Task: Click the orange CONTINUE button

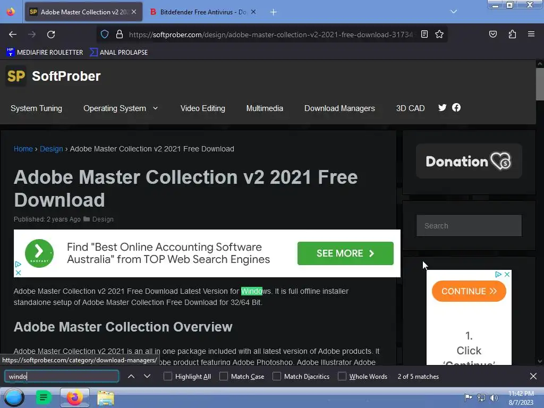Action: pos(469,291)
